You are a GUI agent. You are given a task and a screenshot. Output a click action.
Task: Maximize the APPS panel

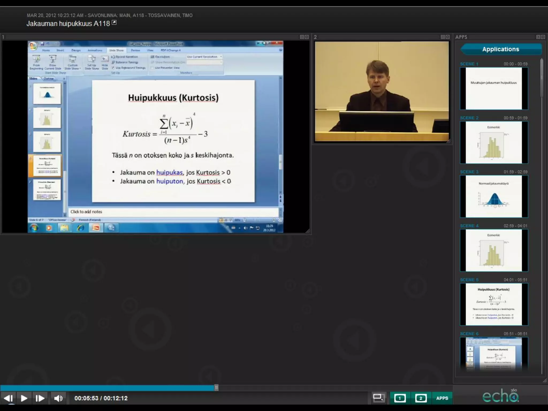click(x=538, y=37)
